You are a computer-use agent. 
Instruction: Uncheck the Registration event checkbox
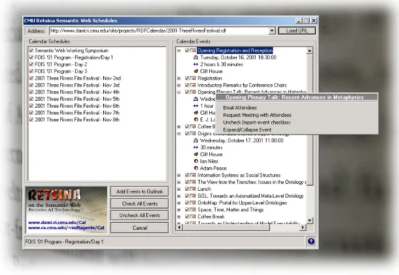(x=187, y=78)
